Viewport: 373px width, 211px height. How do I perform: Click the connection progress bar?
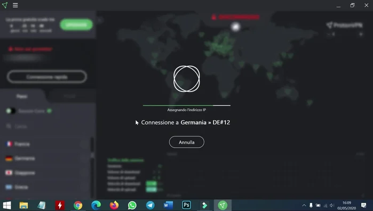click(x=187, y=105)
